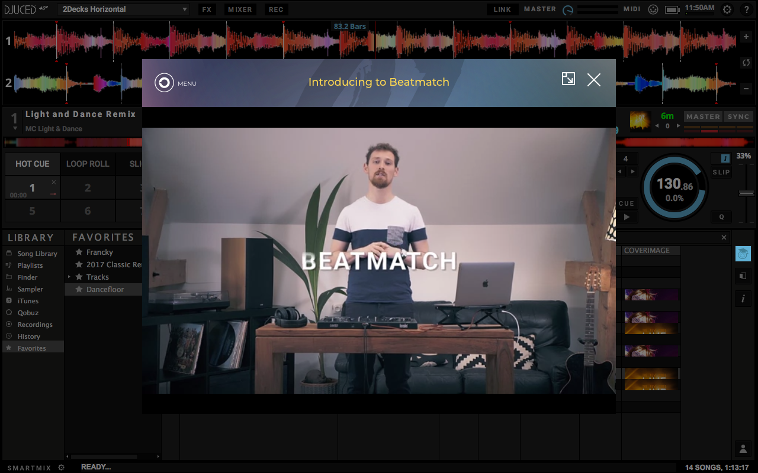Toggle SLIP mode on the deck
The width and height of the screenshot is (758, 473).
pyautogui.click(x=721, y=172)
